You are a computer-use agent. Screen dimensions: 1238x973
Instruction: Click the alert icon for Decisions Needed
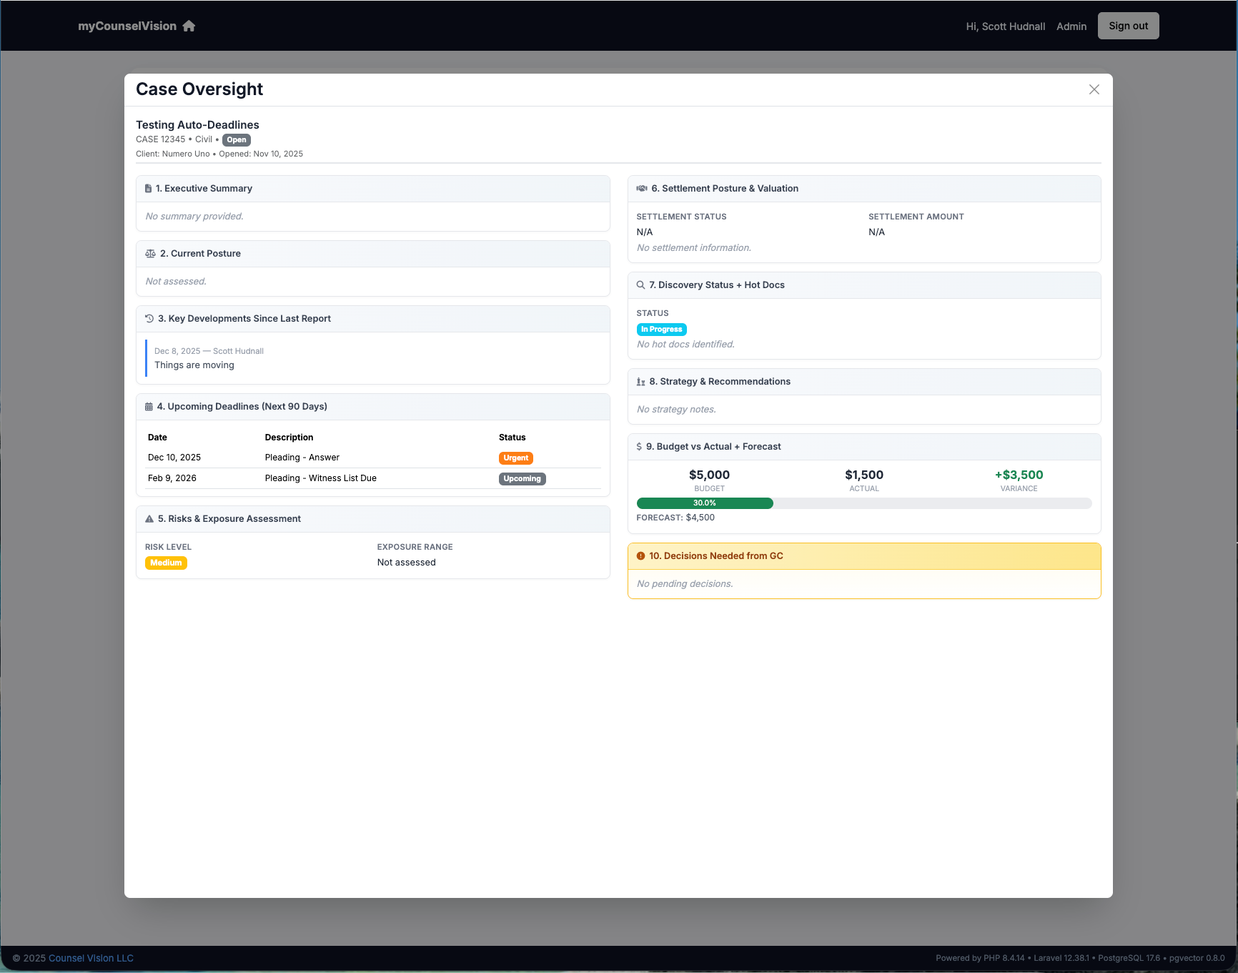641,556
